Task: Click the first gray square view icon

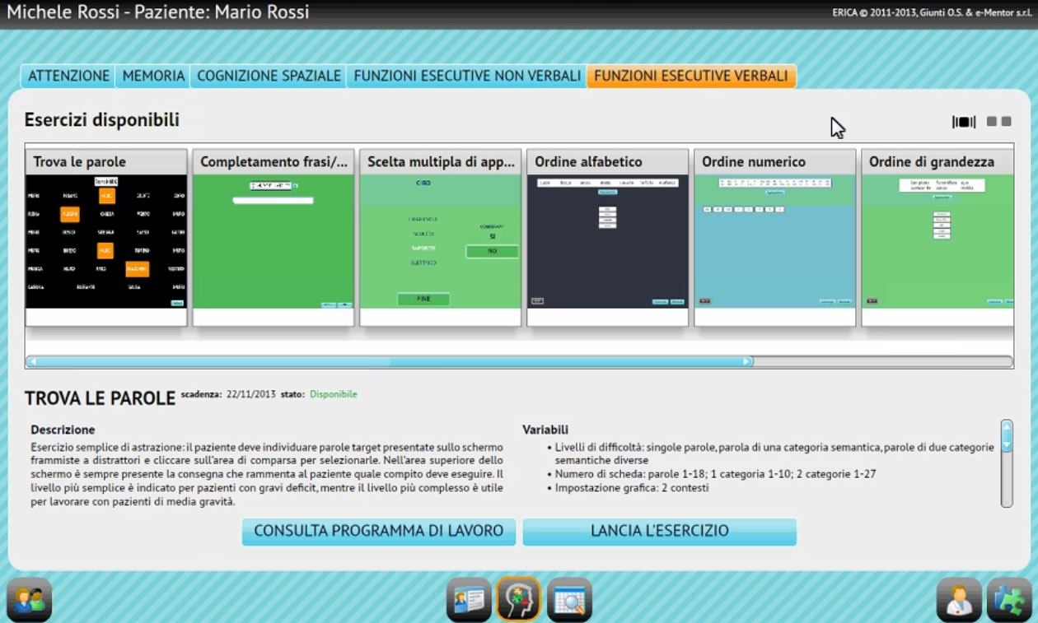Action: click(x=992, y=122)
